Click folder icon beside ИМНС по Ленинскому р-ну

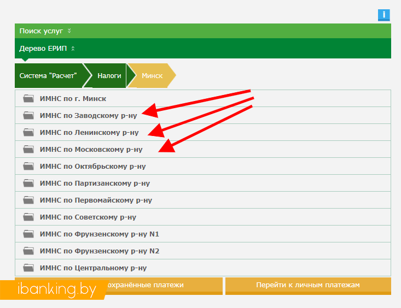(x=28, y=133)
